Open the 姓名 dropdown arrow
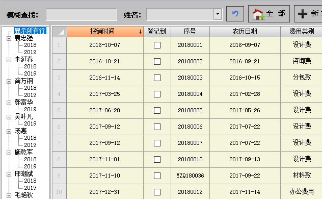Image resolution: width=322 pixels, height=199 pixels. pyautogui.click(x=218, y=14)
